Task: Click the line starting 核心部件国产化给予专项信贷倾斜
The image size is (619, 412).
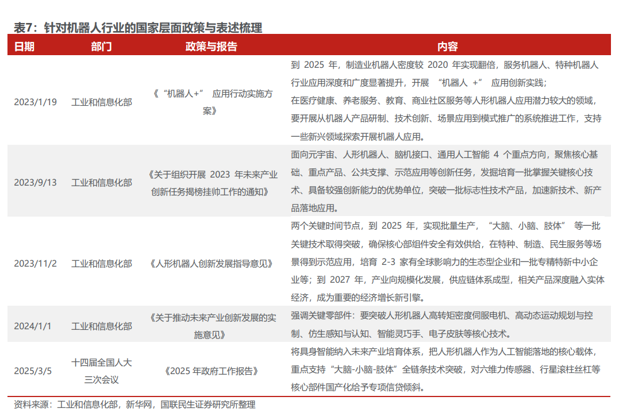Action: [x=358, y=387]
